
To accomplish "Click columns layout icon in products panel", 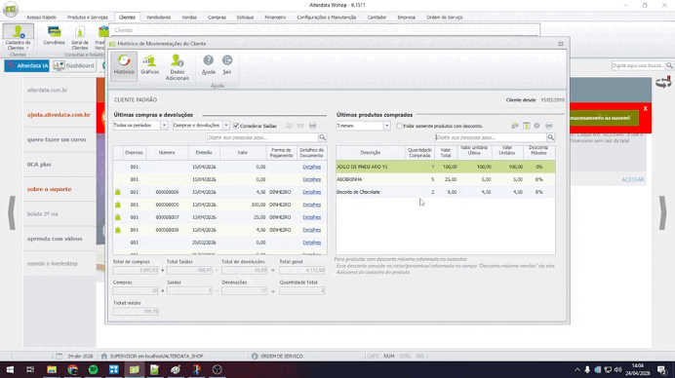I will coord(526,126).
